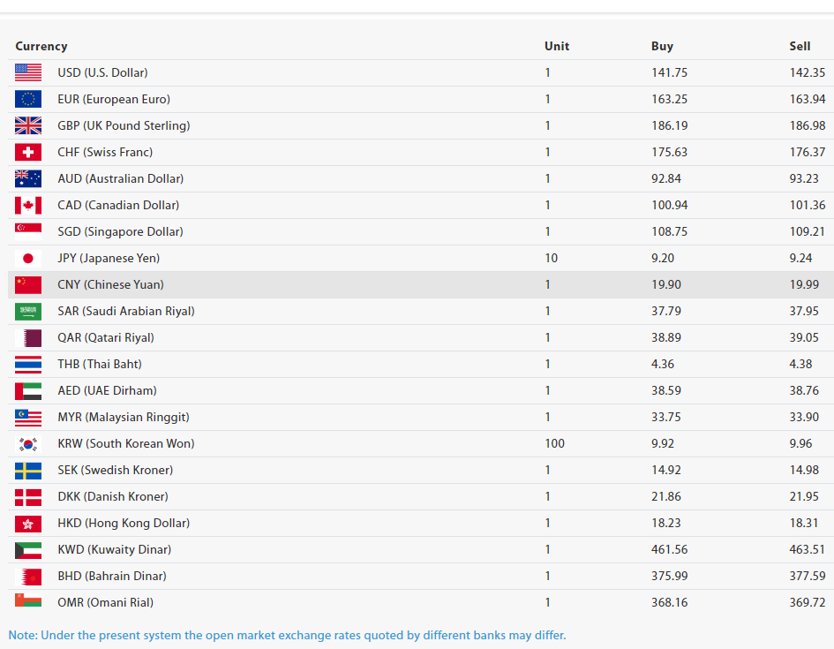Select the Omani flag icon

28,600
